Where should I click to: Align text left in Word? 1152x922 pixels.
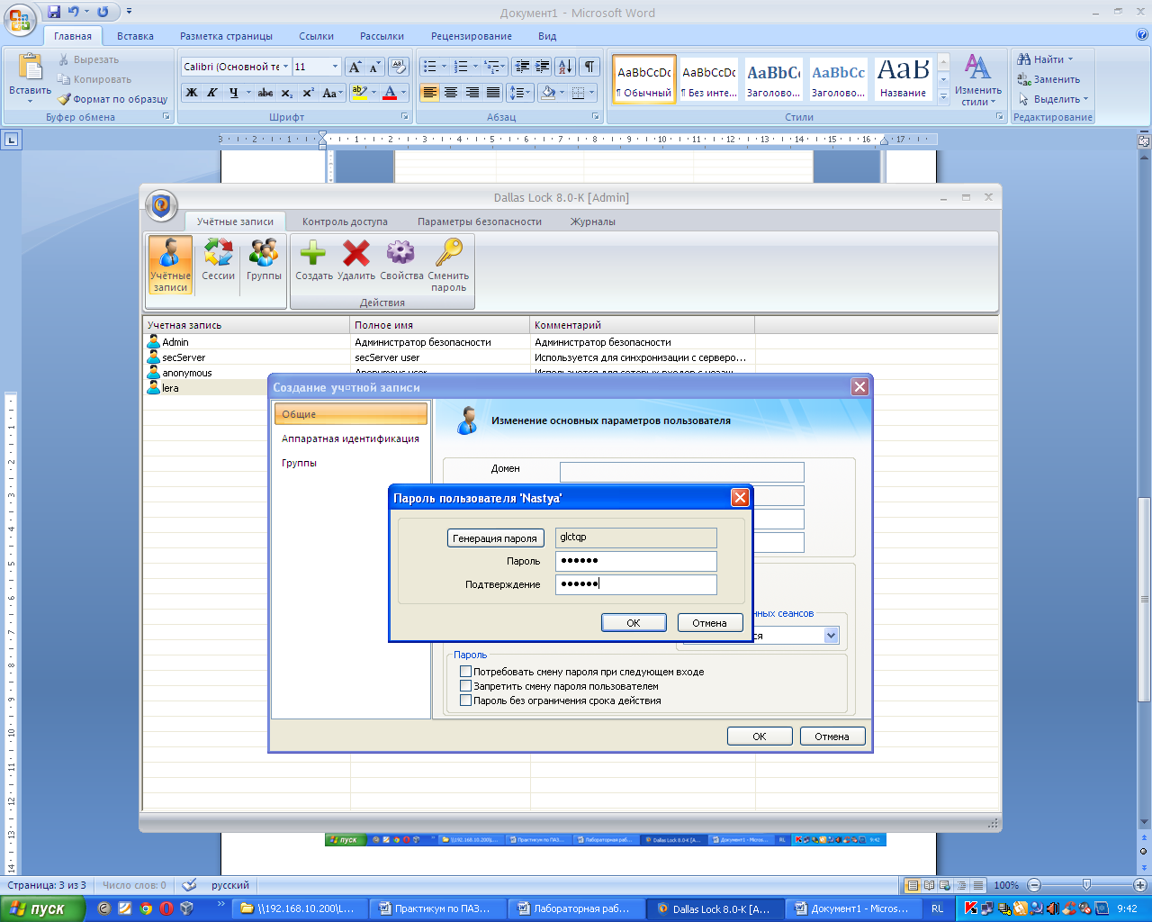point(429,93)
